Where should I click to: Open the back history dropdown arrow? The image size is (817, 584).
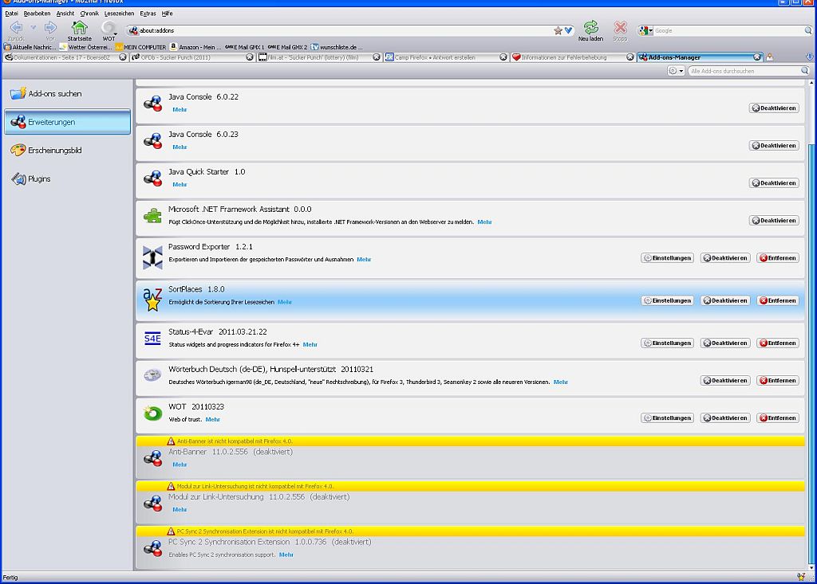34,28
